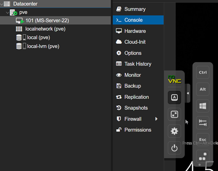Toggle the Alt key in noVNC
Viewport: 218px width, 171px height.
pos(203,89)
